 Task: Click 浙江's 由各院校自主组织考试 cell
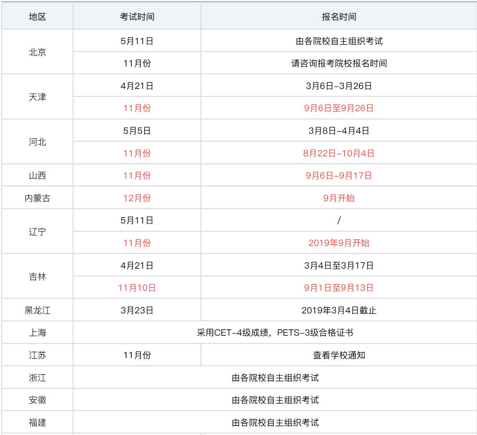pyautogui.click(x=275, y=378)
